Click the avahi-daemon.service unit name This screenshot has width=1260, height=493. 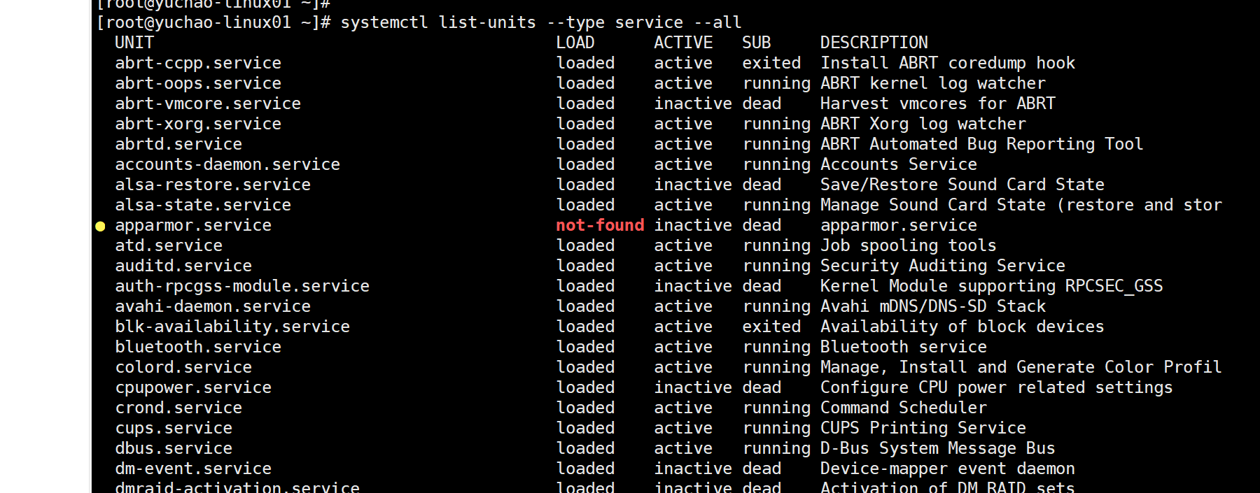click(x=213, y=306)
